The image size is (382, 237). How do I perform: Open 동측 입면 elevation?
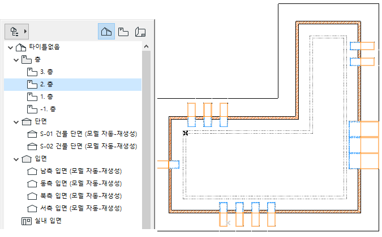tap(81, 183)
